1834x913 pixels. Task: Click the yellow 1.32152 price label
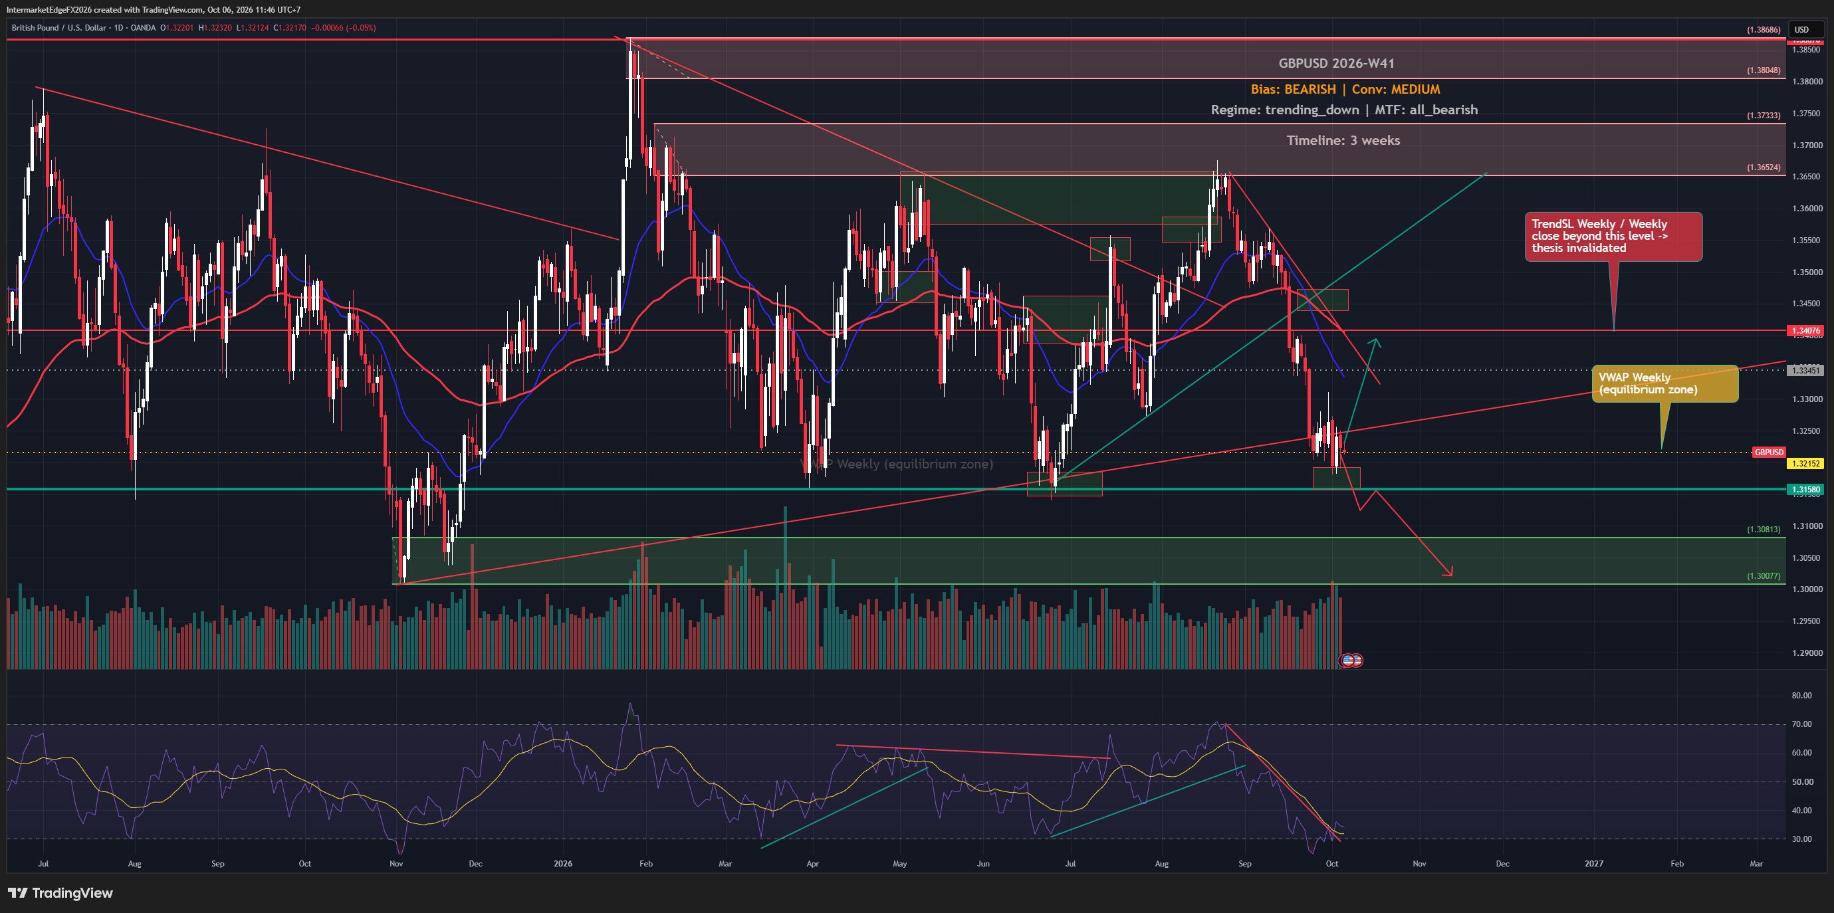point(1805,463)
